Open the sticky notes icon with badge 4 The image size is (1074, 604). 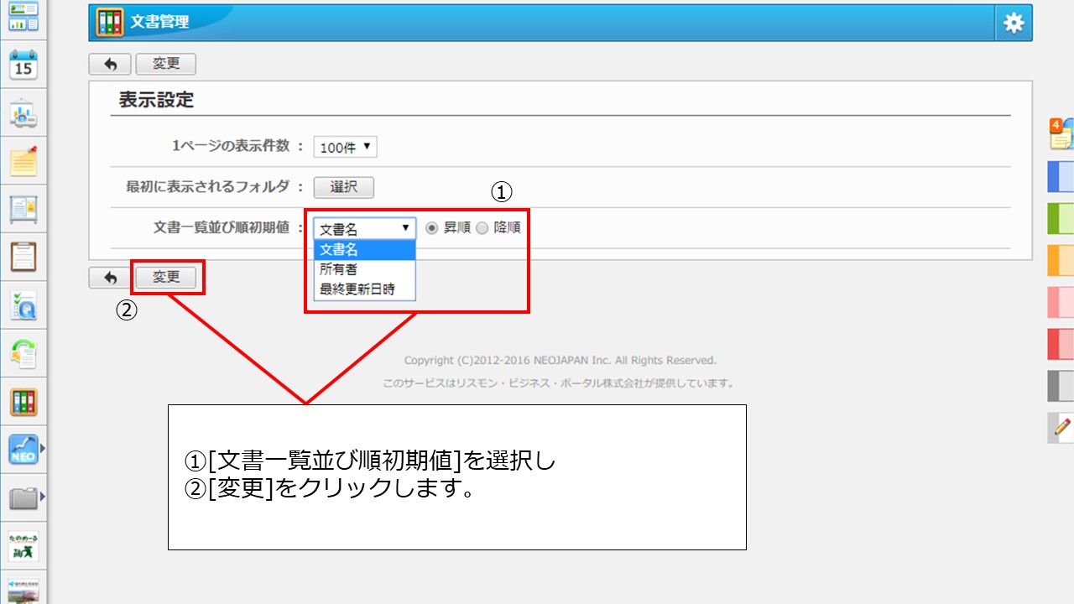coord(1061,134)
